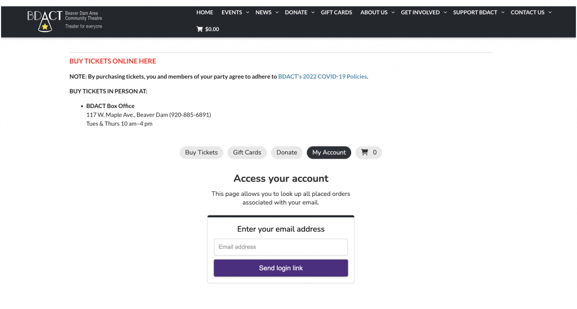
Task: Expand the DONATE dropdown chevron in navbar
Action: pos(313,12)
